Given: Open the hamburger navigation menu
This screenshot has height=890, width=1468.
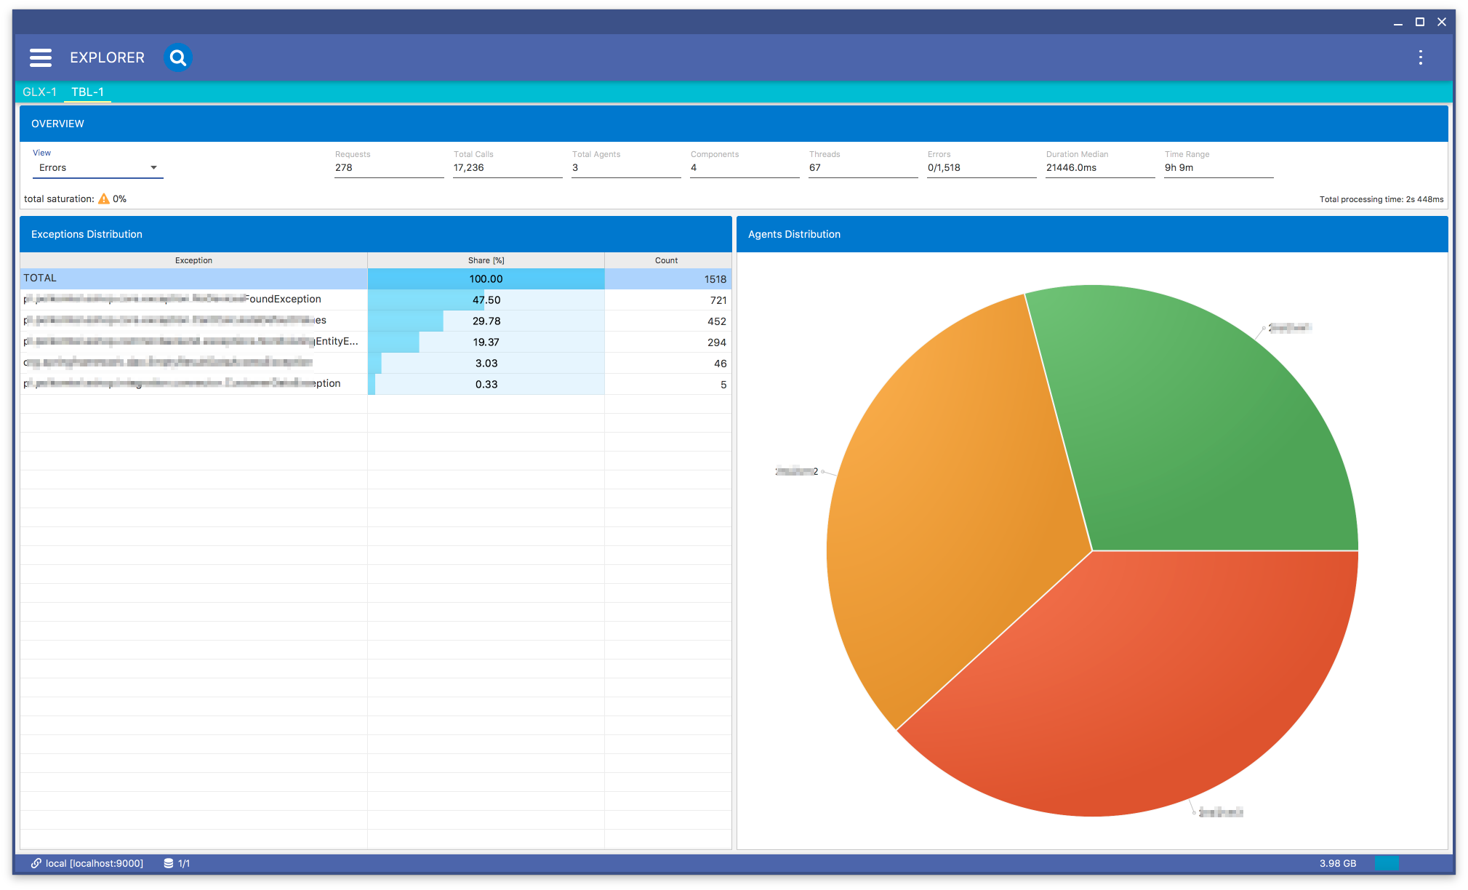Looking at the screenshot, I should point(41,57).
